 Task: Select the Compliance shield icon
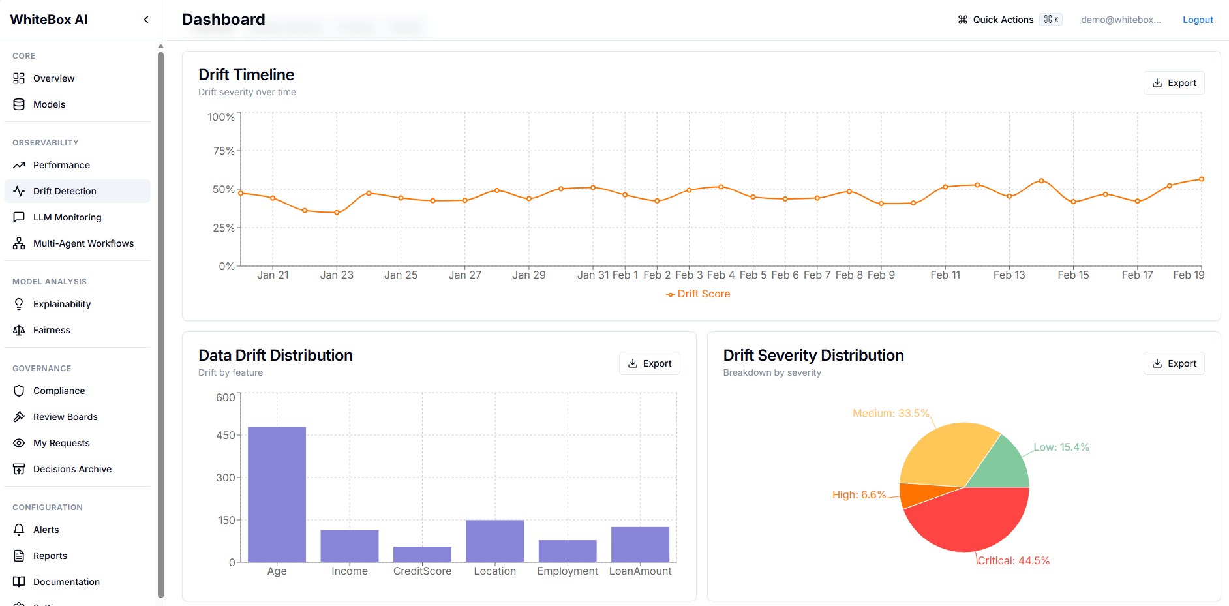click(19, 391)
